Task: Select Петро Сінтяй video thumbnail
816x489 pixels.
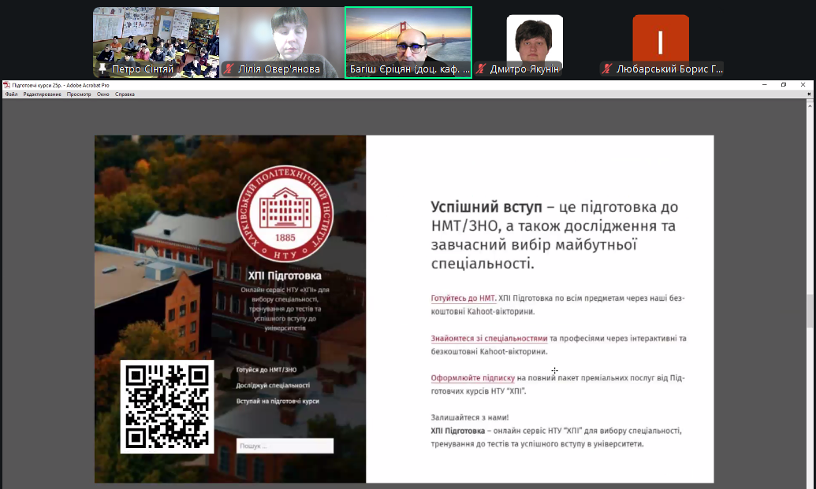Action: click(156, 43)
